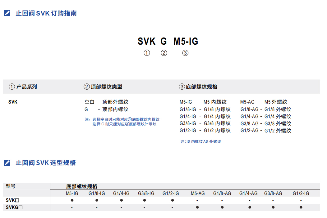The width and height of the screenshot is (327, 218).
Task: Click the G3/8-IG column header in the selection table
Action: pyautogui.click(x=146, y=194)
